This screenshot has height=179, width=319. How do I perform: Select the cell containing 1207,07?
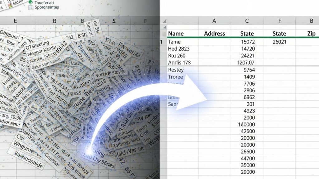(x=246, y=62)
